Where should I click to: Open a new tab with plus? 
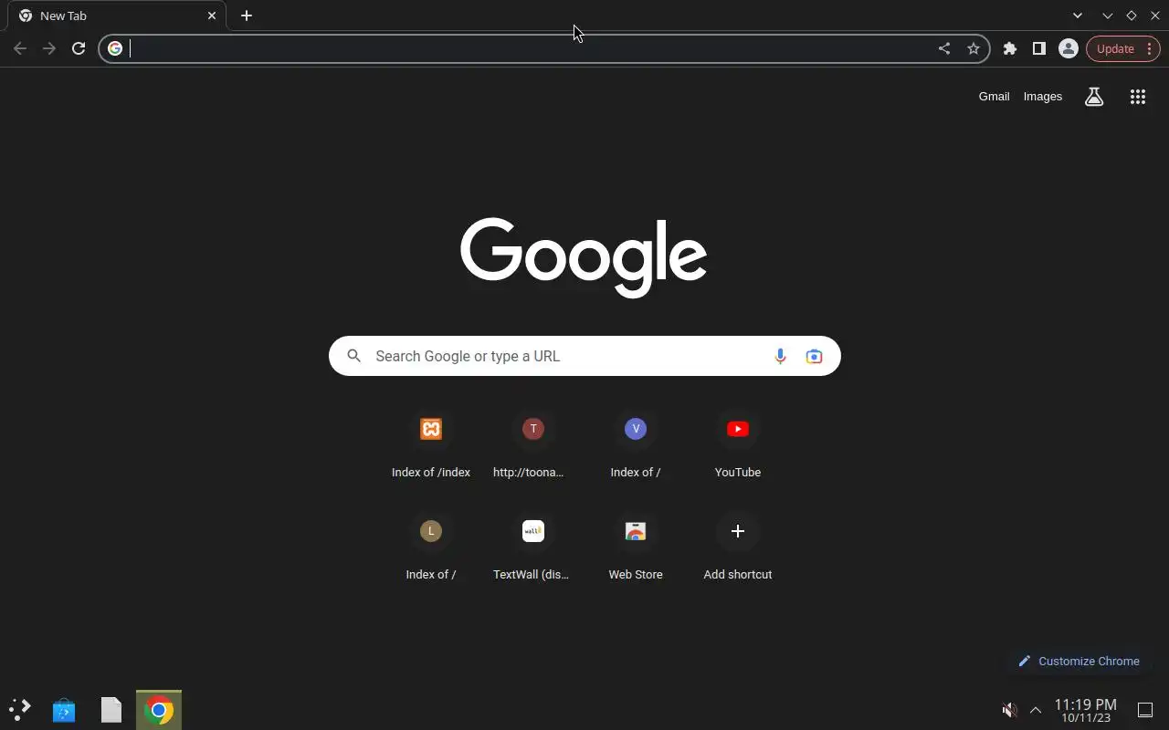coord(247,16)
